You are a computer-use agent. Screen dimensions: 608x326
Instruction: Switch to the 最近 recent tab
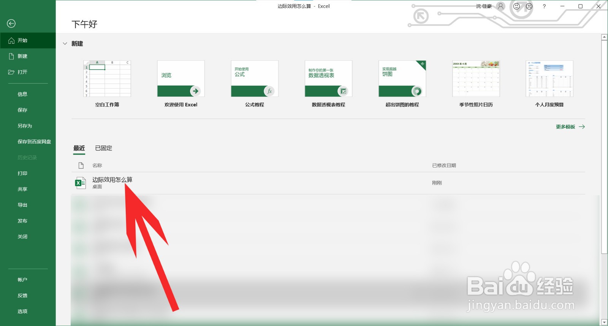(79, 148)
